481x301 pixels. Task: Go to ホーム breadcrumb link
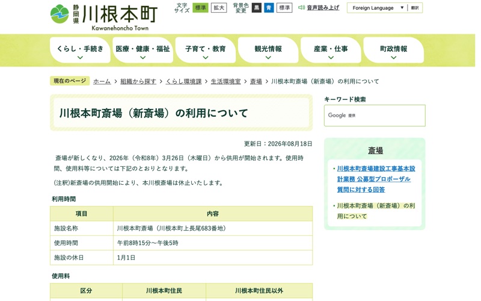102,81
